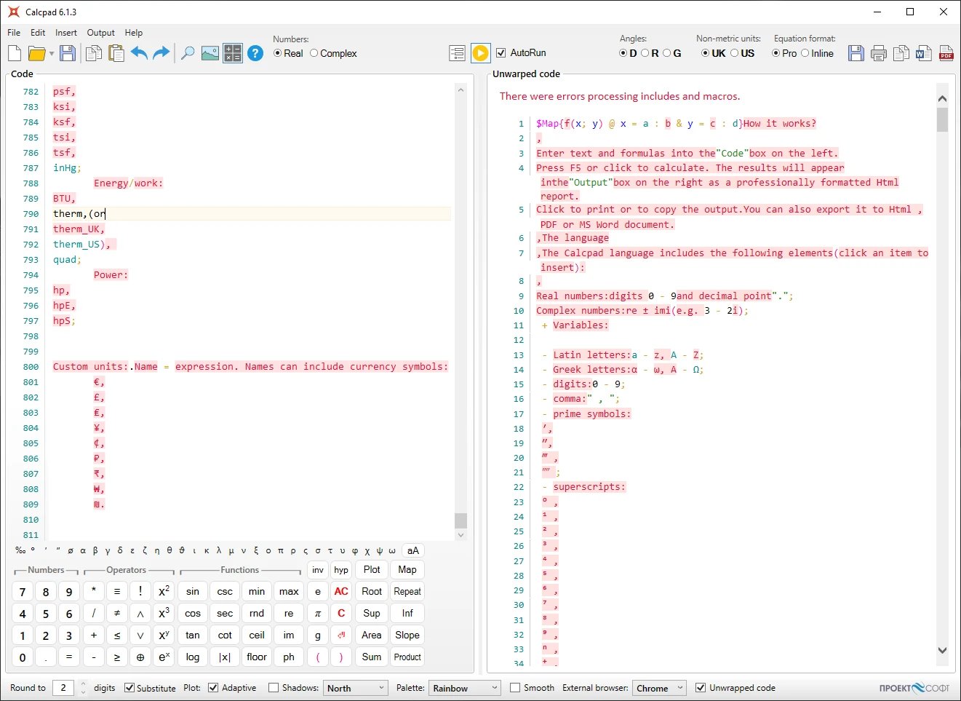Click the Repeat function button
Image resolution: width=961 pixels, height=701 pixels.
(x=407, y=592)
